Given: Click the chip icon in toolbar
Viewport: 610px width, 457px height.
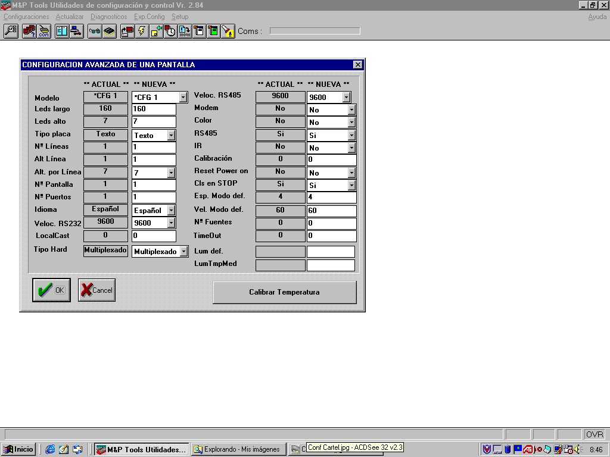Looking at the screenshot, I should tap(109, 31).
